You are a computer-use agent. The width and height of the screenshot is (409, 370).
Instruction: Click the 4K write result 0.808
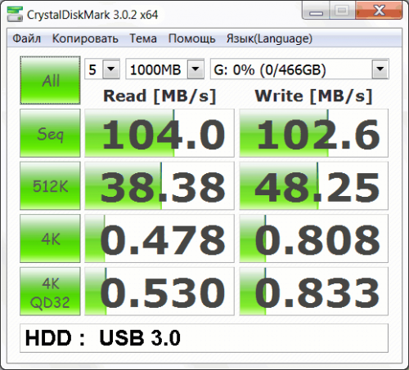tap(313, 238)
